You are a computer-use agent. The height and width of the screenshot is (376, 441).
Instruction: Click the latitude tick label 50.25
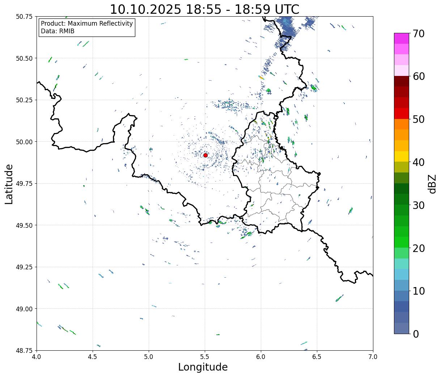point(24,100)
